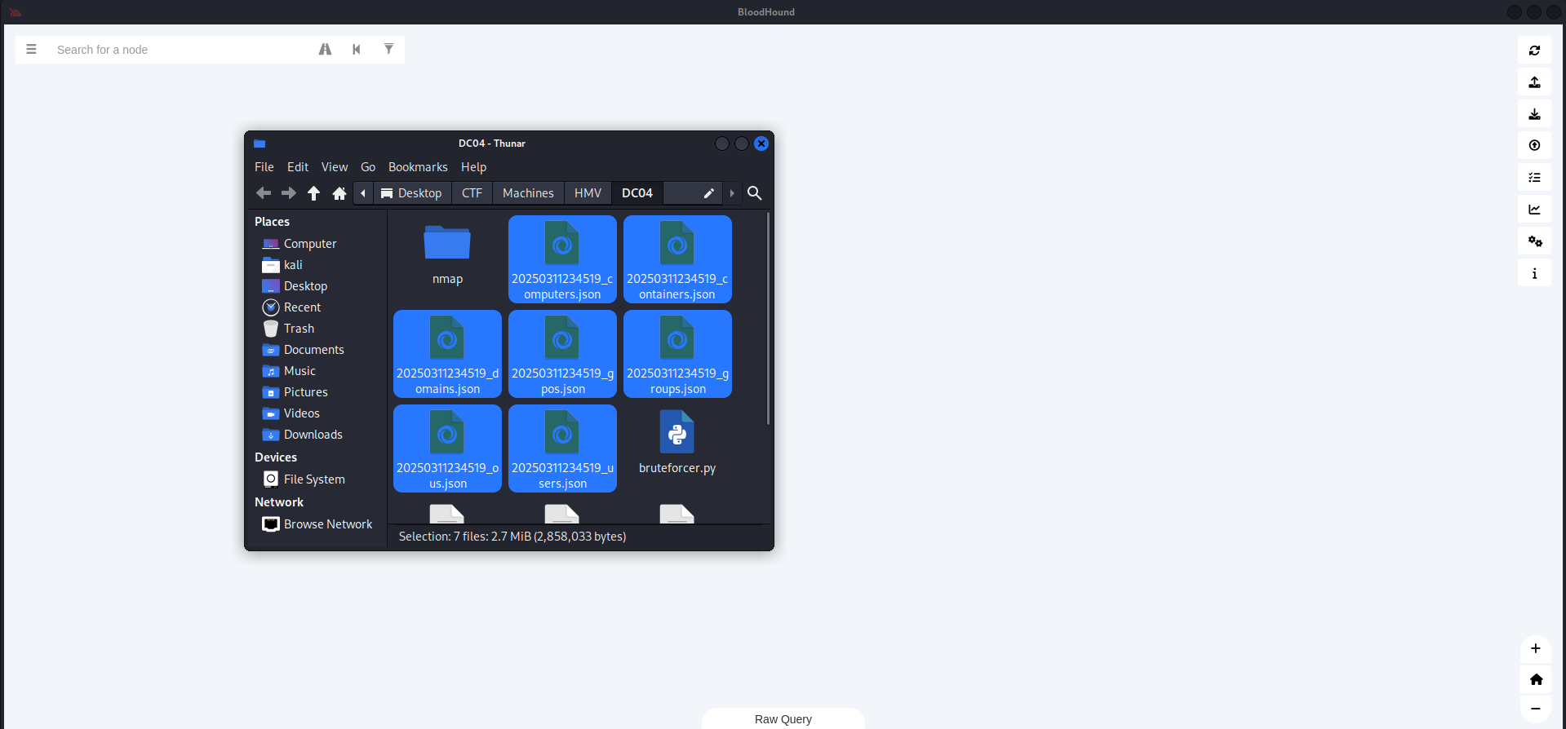1566x729 pixels.
Task: Zoom out with the minus button
Action: click(1535, 708)
